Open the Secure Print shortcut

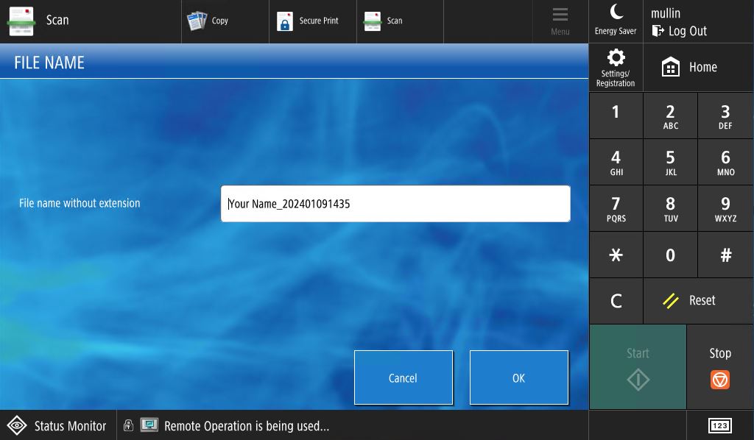312,21
